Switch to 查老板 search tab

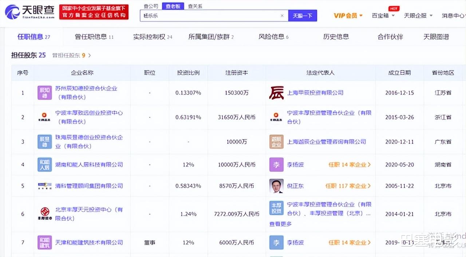click(x=173, y=6)
